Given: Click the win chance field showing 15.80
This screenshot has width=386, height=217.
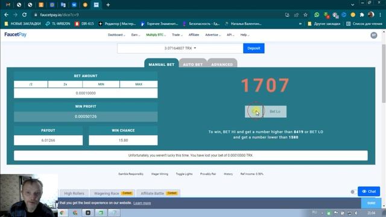Looking at the screenshot, I should (123, 140).
